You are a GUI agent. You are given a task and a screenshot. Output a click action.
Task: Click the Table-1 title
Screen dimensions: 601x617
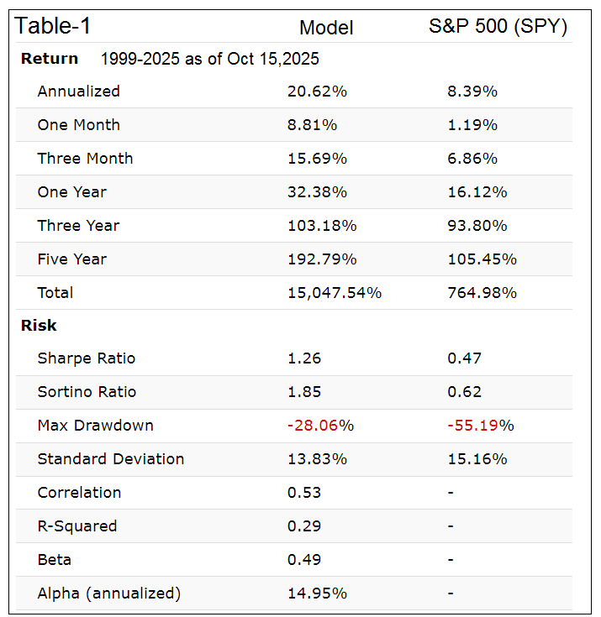click(52, 26)
